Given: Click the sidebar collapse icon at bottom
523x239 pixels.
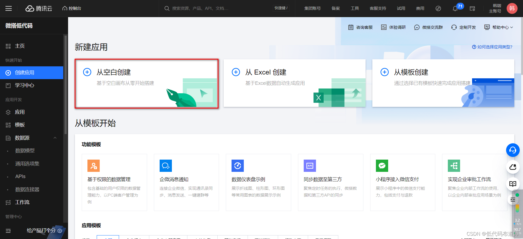Looking at the screenshot, I should pyautogui.click(x=8, y=231).
